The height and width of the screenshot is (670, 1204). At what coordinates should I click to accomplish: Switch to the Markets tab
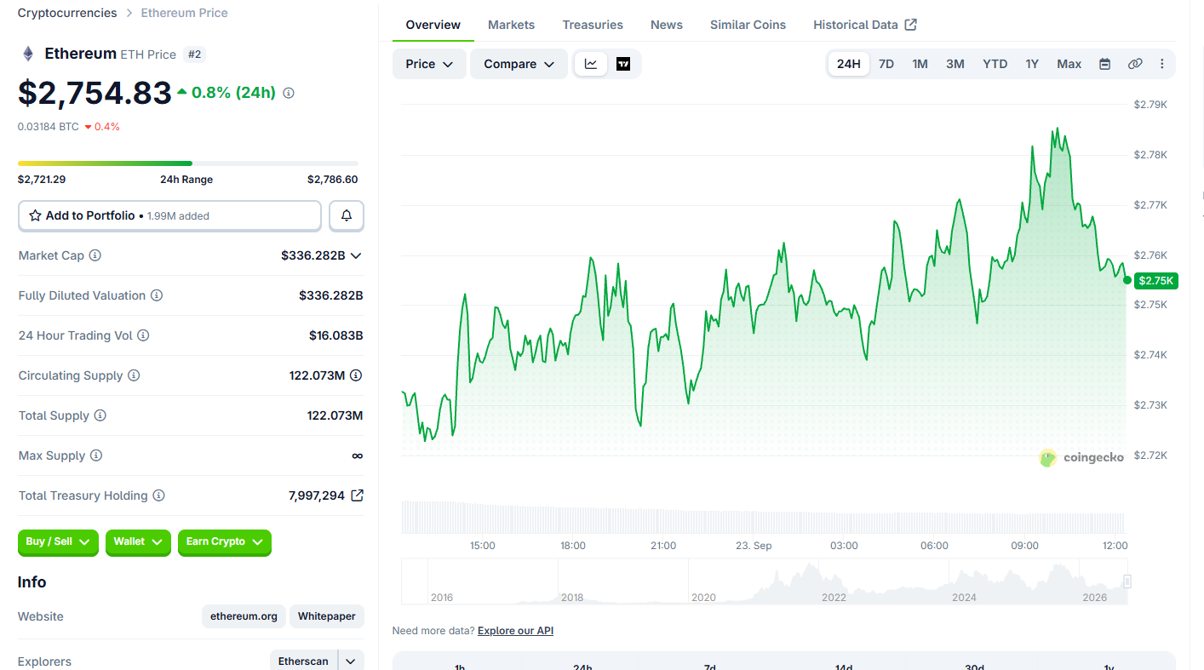(512, 25)
